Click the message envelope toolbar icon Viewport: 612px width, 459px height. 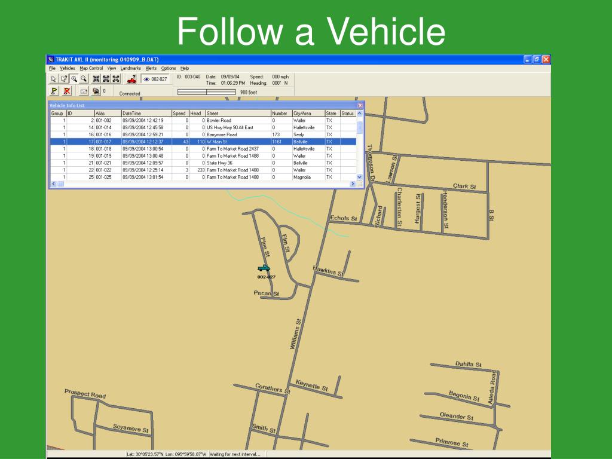click(x=84, y=91)
